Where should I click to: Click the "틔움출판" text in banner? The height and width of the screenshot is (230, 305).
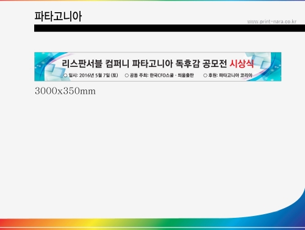click(185, 75)
